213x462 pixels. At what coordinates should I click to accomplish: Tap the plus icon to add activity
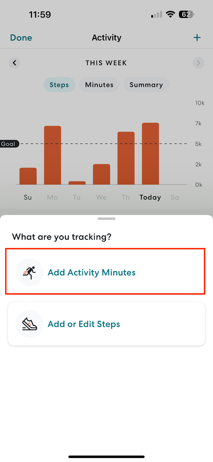coord(197,37)
